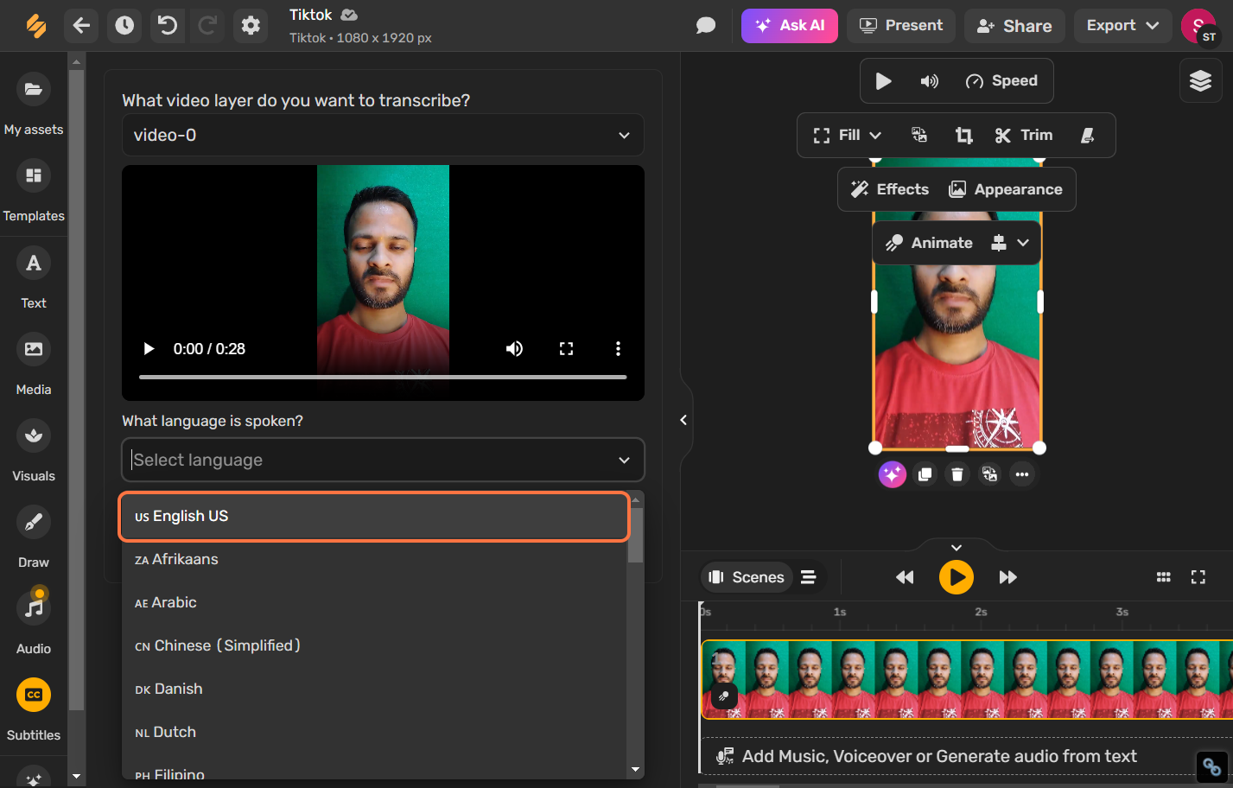Image resolution: width=1233 pixels, height=788 pixels.
Task: Open the Appearance options
Action: (1006, 189)
